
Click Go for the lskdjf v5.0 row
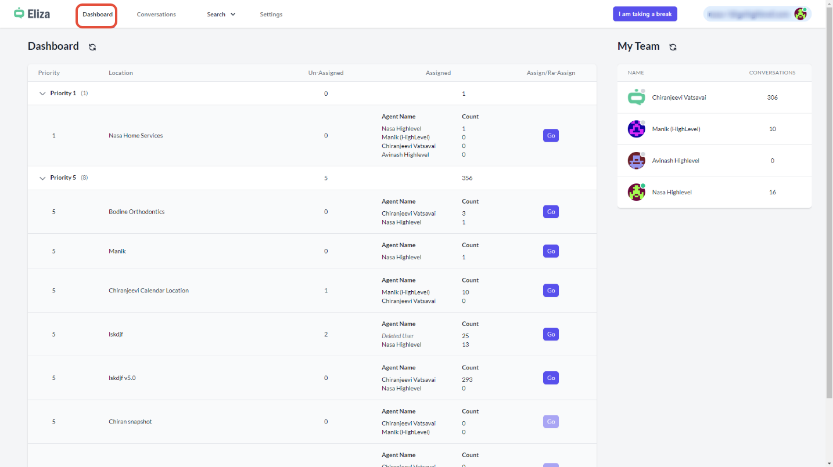551,378
